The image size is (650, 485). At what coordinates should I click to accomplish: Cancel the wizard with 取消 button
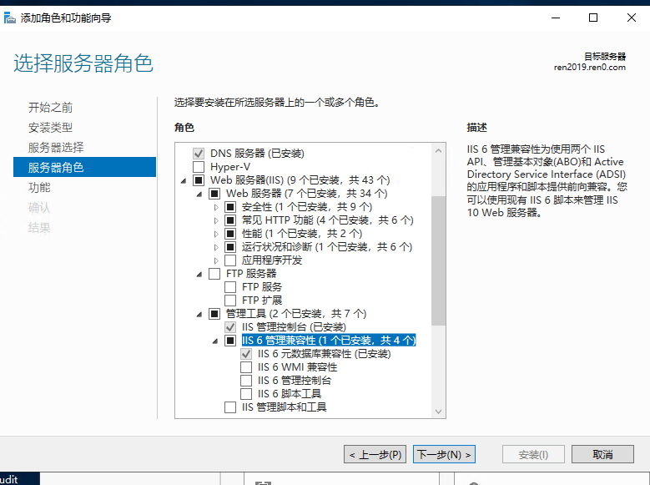(602, 455)
